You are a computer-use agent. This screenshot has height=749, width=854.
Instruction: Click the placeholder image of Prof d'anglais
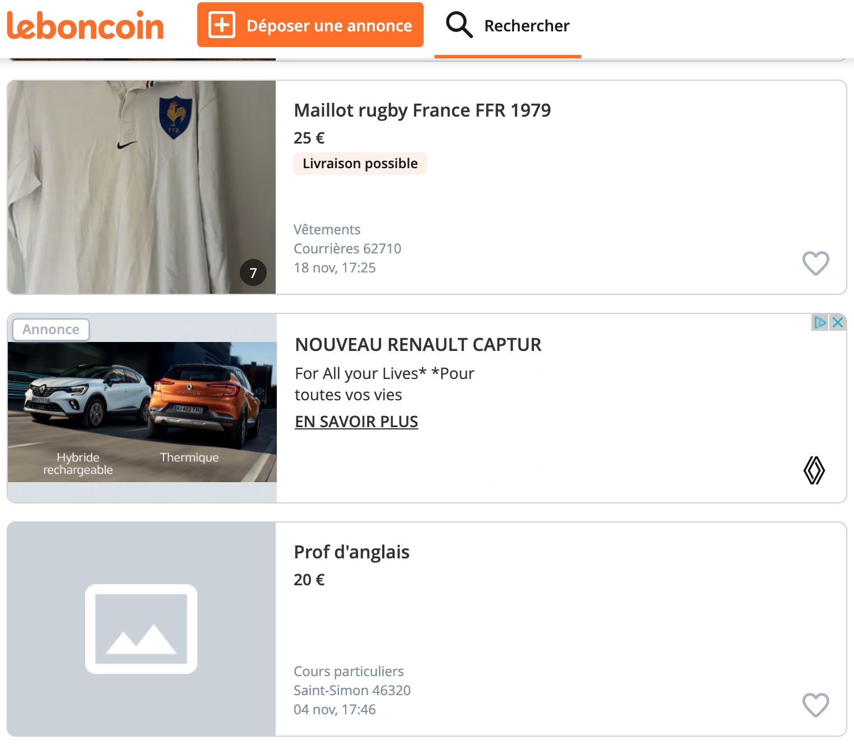coord(141,629)
